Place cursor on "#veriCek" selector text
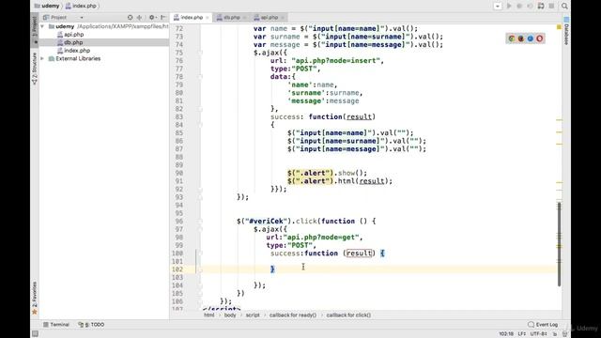601x338 pixels. [x=265, y=222]
